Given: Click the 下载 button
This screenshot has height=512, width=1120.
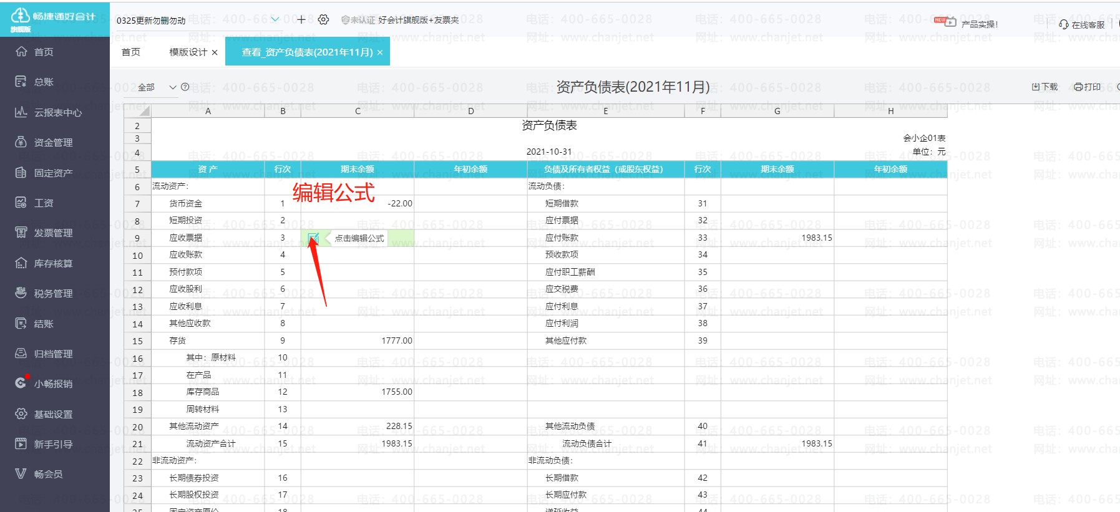Looking at the screenshot, I should tap(1045, 87).
